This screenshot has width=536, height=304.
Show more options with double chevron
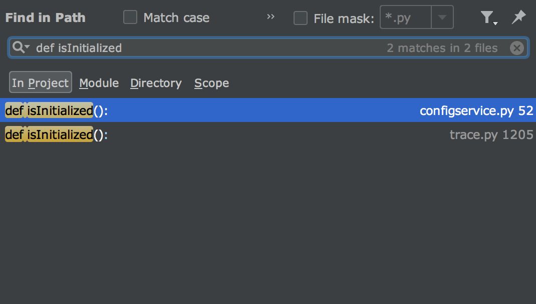(x=271, y=16)
